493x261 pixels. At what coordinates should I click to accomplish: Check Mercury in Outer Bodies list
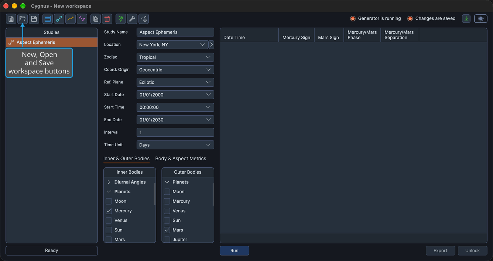167,201
